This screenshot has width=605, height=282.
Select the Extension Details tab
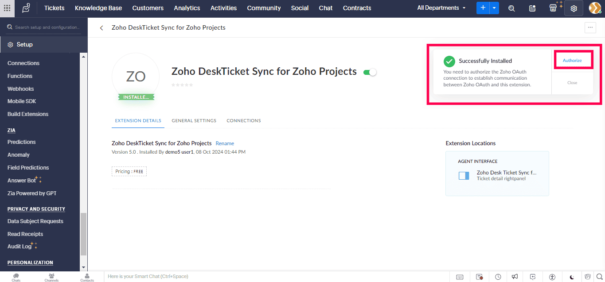(138, 120)
